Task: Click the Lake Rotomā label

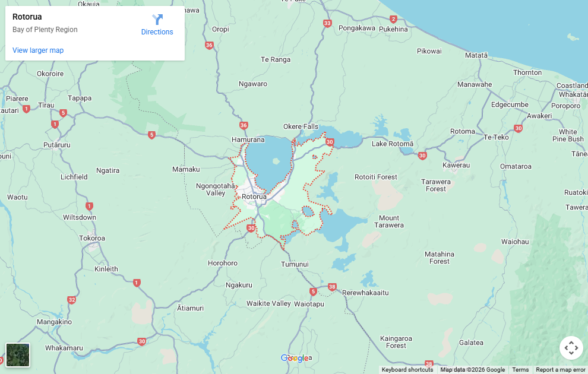Action: pos(393,144)
